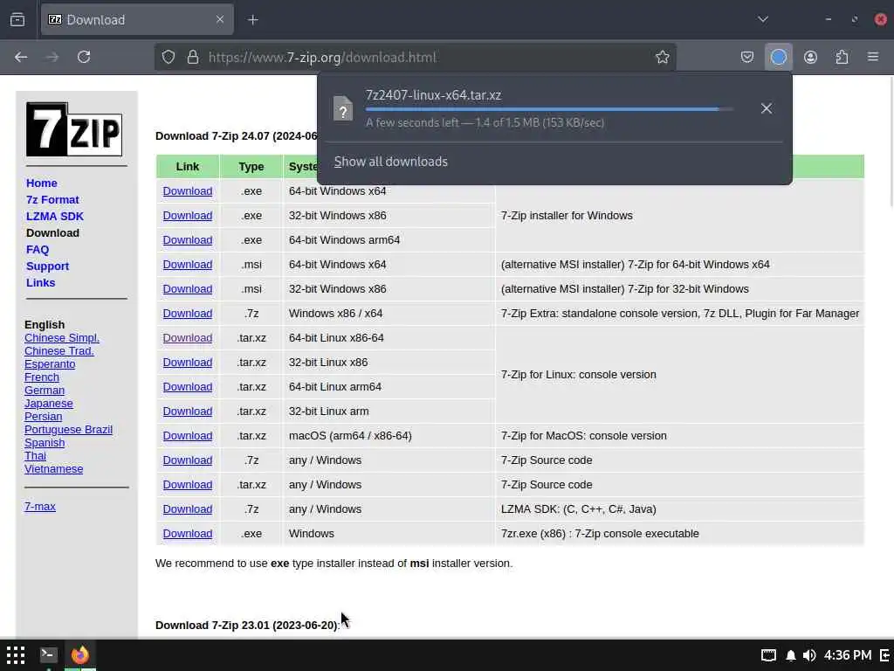Download .tar.xz for 32-bit Linux x86

tap(188, 363)
